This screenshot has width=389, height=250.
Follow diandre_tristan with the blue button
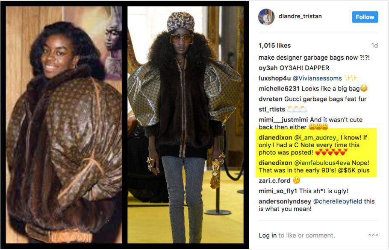pyautogui.click(x=365, y=17)
